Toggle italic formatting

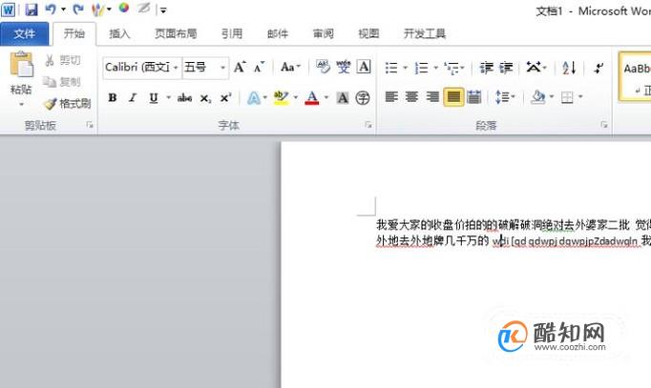[x=133, y=98]
